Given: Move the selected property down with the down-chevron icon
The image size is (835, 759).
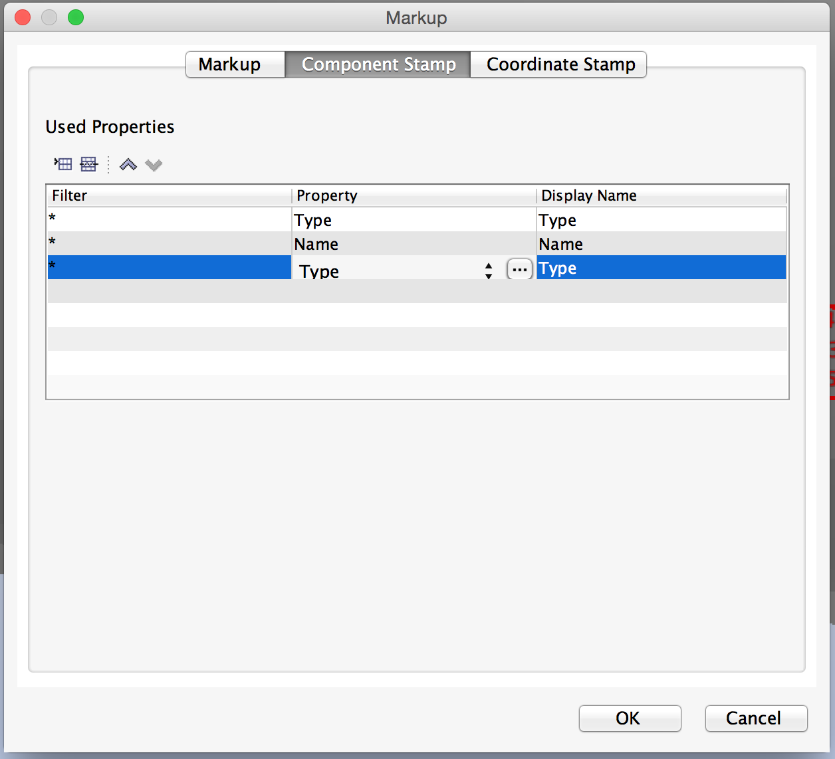Looking at the screenshot, I should tap(154, 164).
